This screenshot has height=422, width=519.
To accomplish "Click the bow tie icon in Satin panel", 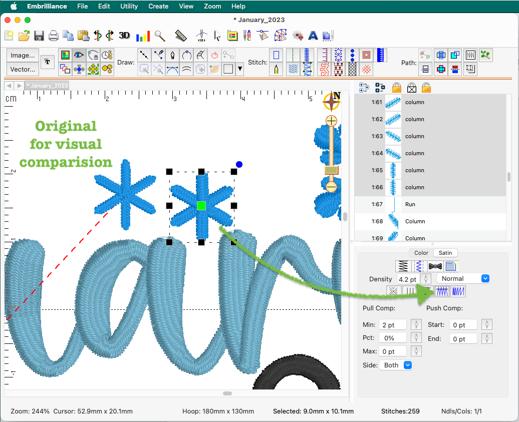I will [435, 266].
